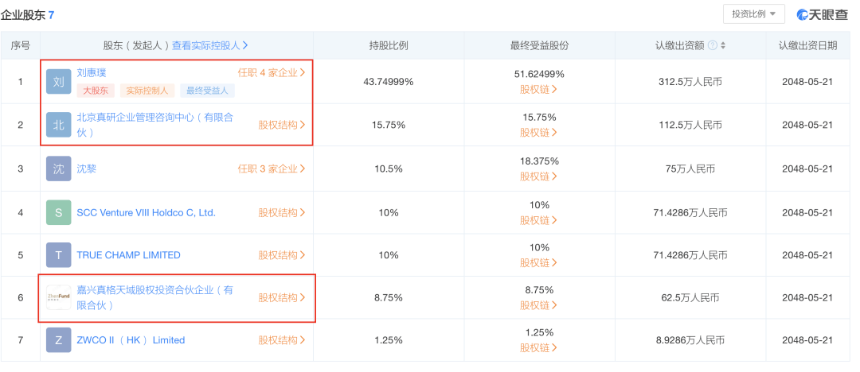860x372 pixels.
Task: Click the T avatar for TRUE CHAMP LIMITED
Action: 59,255
